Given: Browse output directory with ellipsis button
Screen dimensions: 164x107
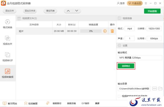Looking at the screenshot, I should click(154, 88).
